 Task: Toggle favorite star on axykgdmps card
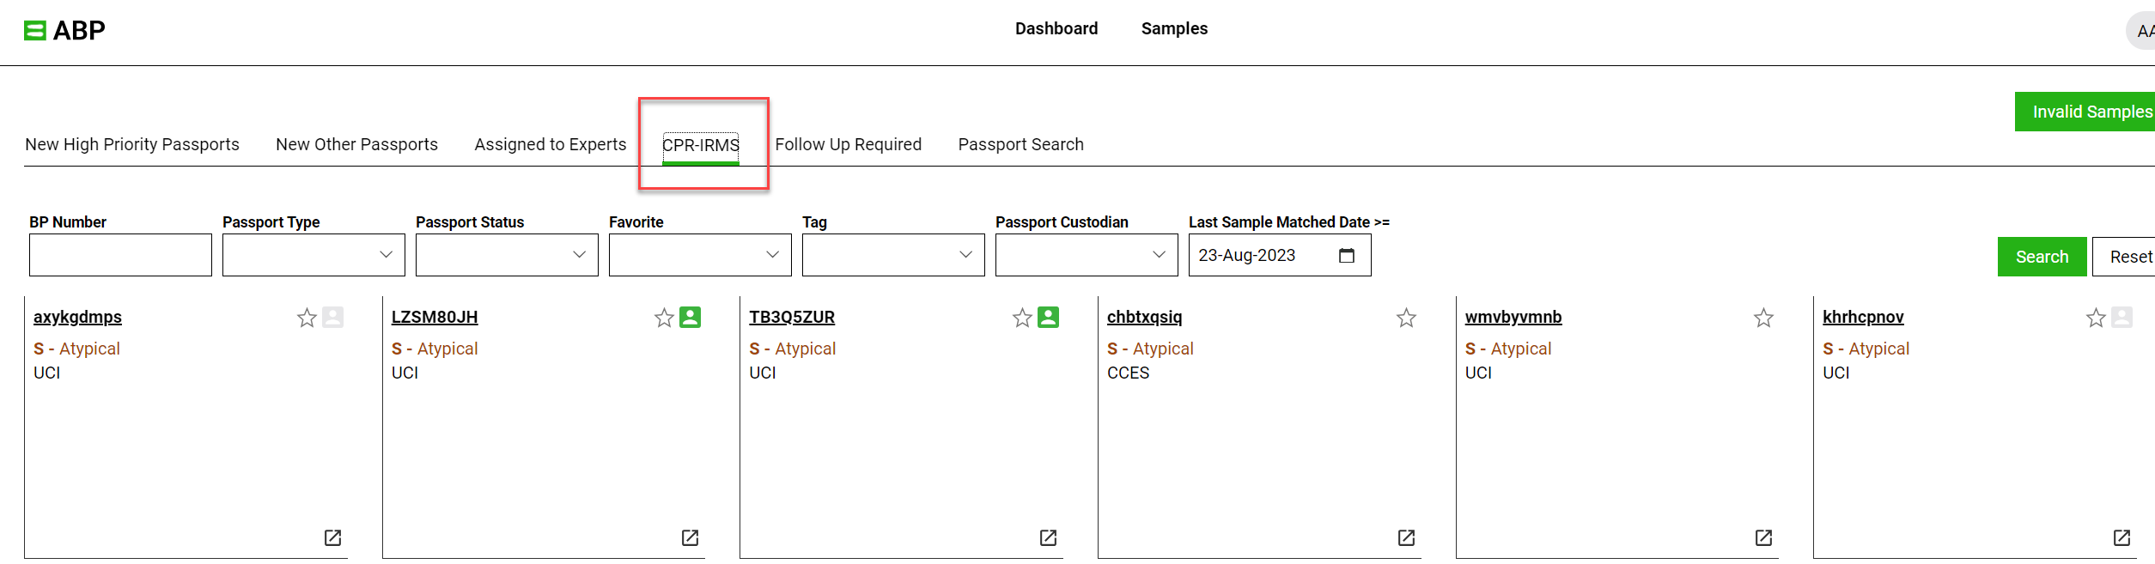pyautogui.click(x=307, y=318)
